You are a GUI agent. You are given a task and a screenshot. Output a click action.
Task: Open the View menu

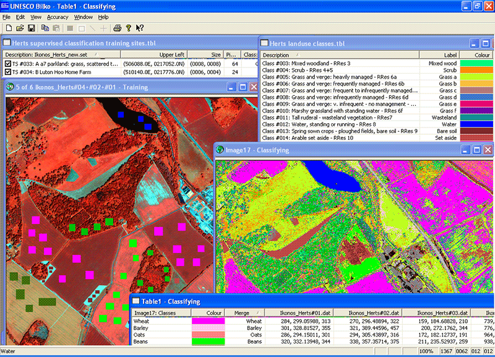coord(36,17)
